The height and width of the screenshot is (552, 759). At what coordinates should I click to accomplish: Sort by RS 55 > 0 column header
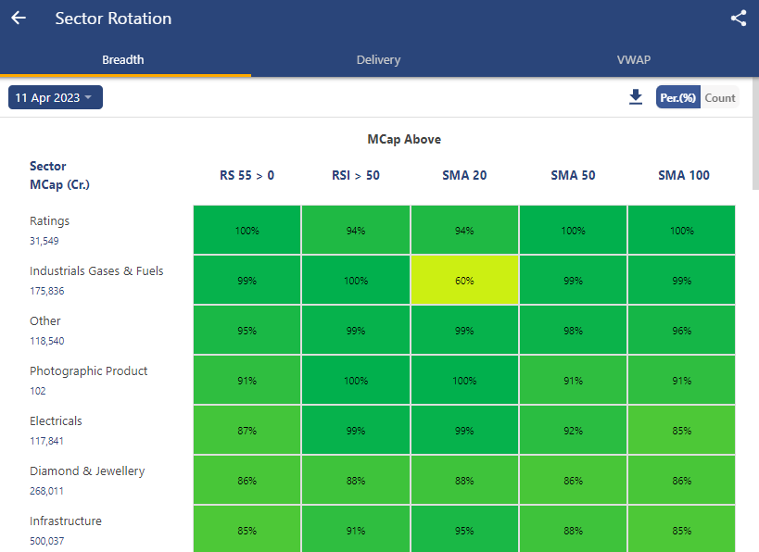pos(247,175)
